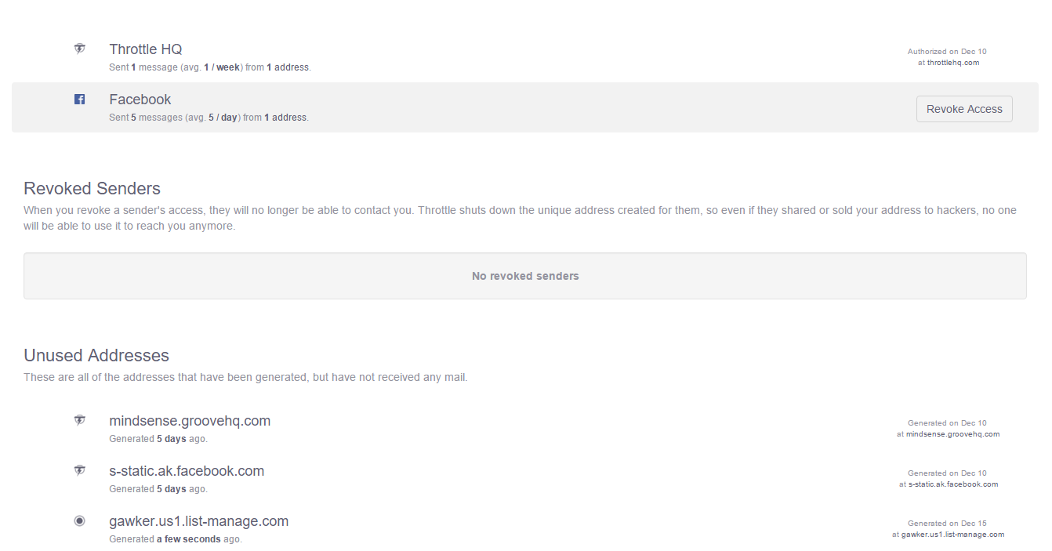Click the Facebook logo icon
This screenshot has width=1052, height=551.
[79, 99]
